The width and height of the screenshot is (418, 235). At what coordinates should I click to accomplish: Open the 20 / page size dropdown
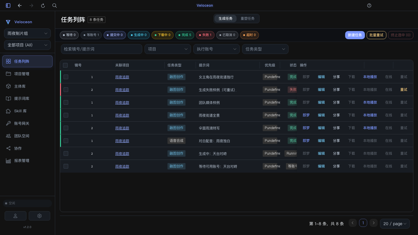pyautogui.click(x=395, y=224)
